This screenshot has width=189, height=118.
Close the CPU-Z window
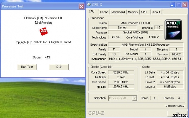pos(185,5)
